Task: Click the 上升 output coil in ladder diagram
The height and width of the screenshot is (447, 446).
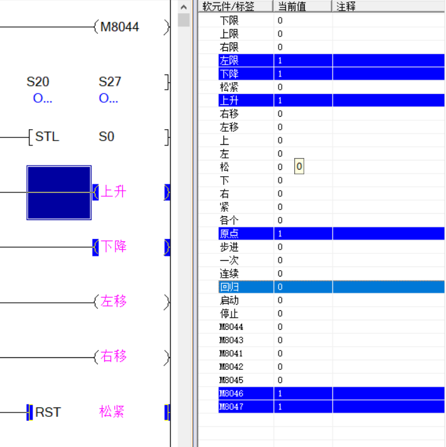Action: [114, 192]
